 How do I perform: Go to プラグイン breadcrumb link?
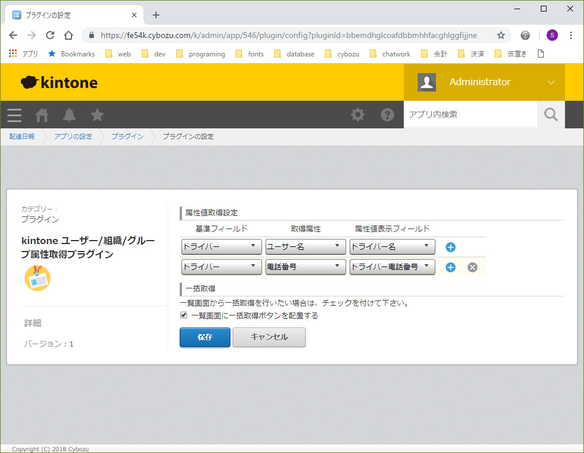tap(128, 136)
